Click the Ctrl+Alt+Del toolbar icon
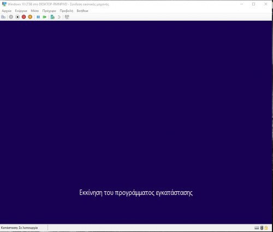The width and height of the screenshot is (273, 232). pyautogui.click(x=3, y=17)
